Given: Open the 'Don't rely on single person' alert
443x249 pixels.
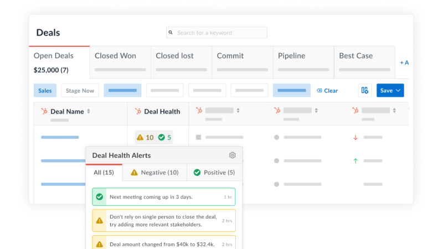Looking at the screenshot, I should [164, 220].
